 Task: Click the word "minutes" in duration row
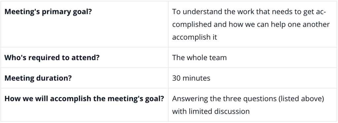pyautogui.click(x=196, y=78)
